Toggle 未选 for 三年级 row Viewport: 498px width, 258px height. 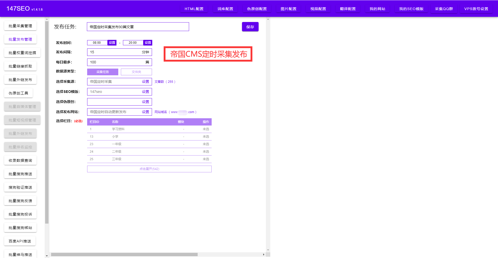click(206, 159)
